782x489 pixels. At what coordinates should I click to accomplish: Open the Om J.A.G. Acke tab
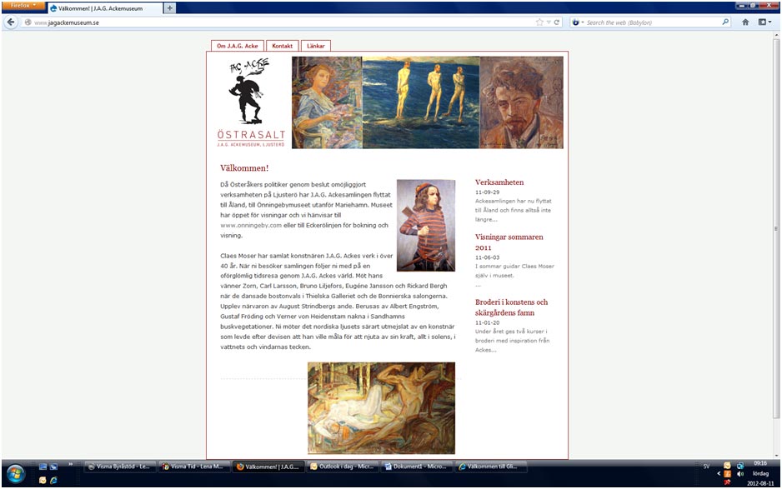238,46
